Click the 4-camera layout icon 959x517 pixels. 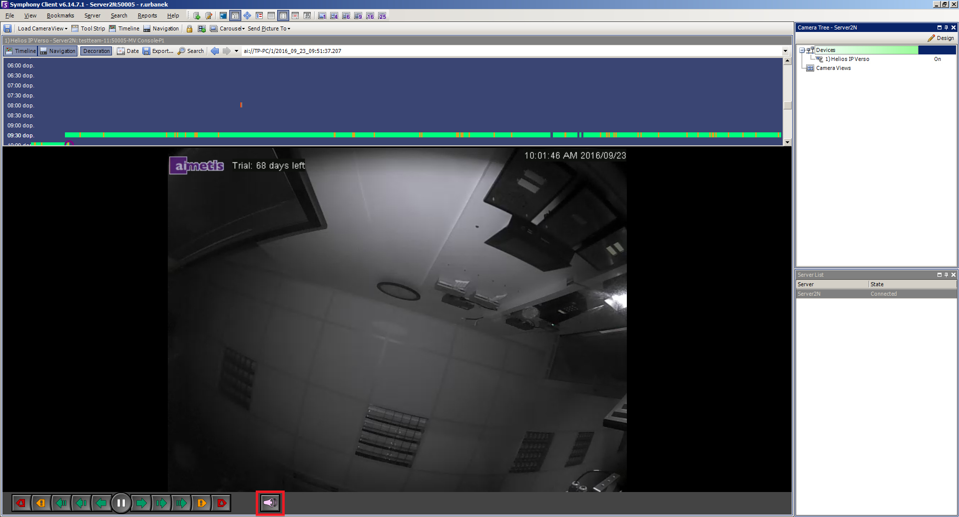(334, 16)
